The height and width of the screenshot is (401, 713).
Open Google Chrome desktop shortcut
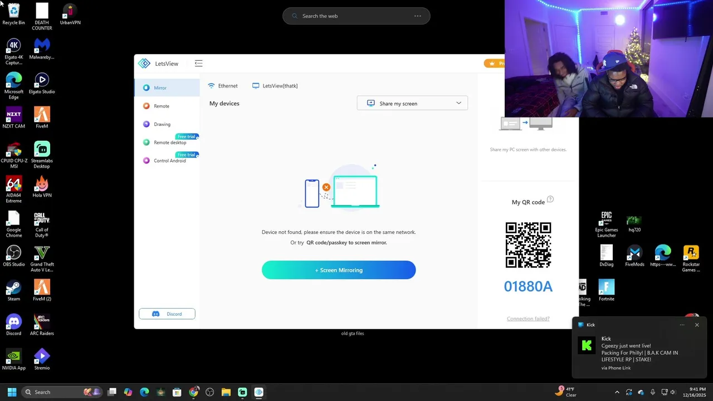(14, 224)
